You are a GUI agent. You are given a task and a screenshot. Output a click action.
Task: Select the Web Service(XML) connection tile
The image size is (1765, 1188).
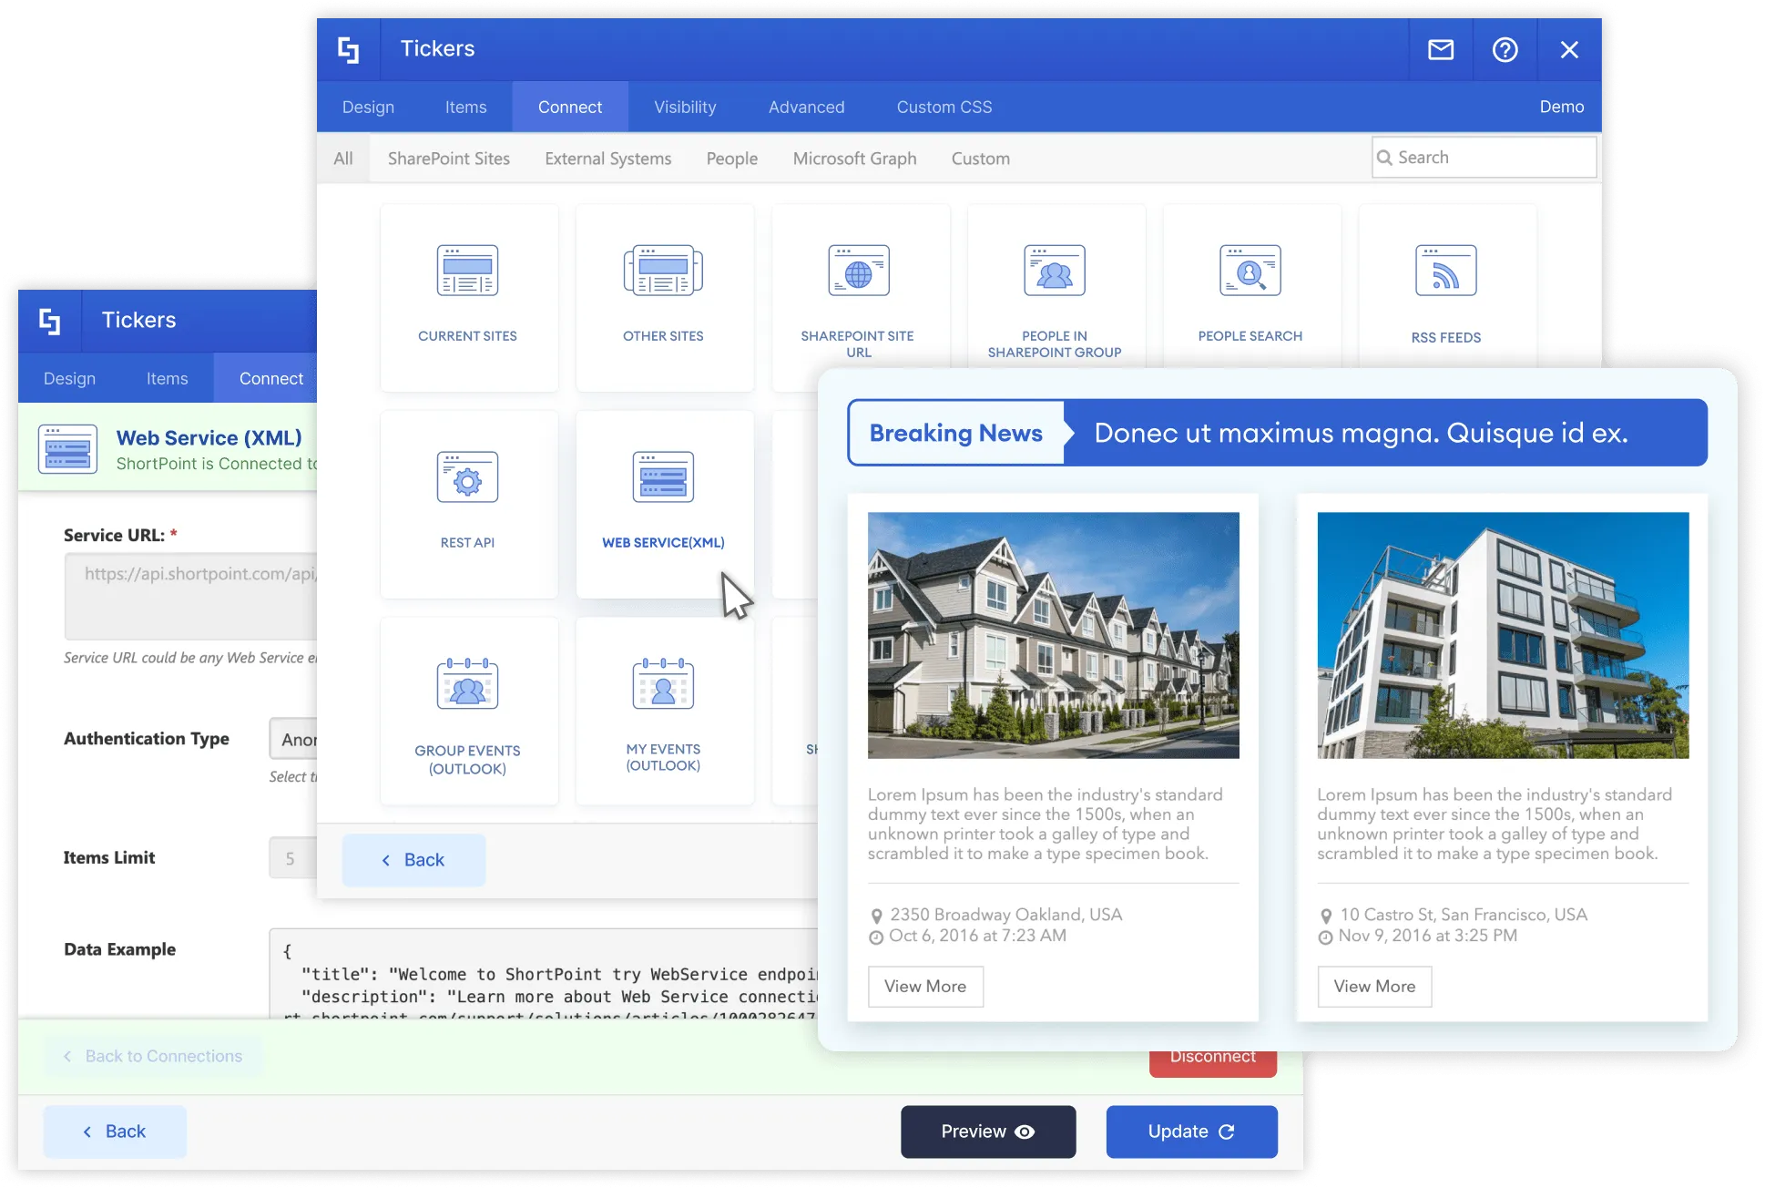[x=664, y=501]
